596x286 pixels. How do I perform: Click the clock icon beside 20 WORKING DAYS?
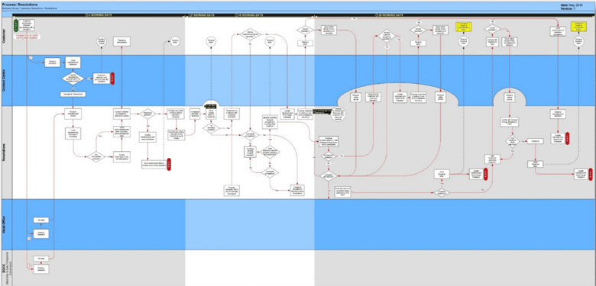point(376,15)
